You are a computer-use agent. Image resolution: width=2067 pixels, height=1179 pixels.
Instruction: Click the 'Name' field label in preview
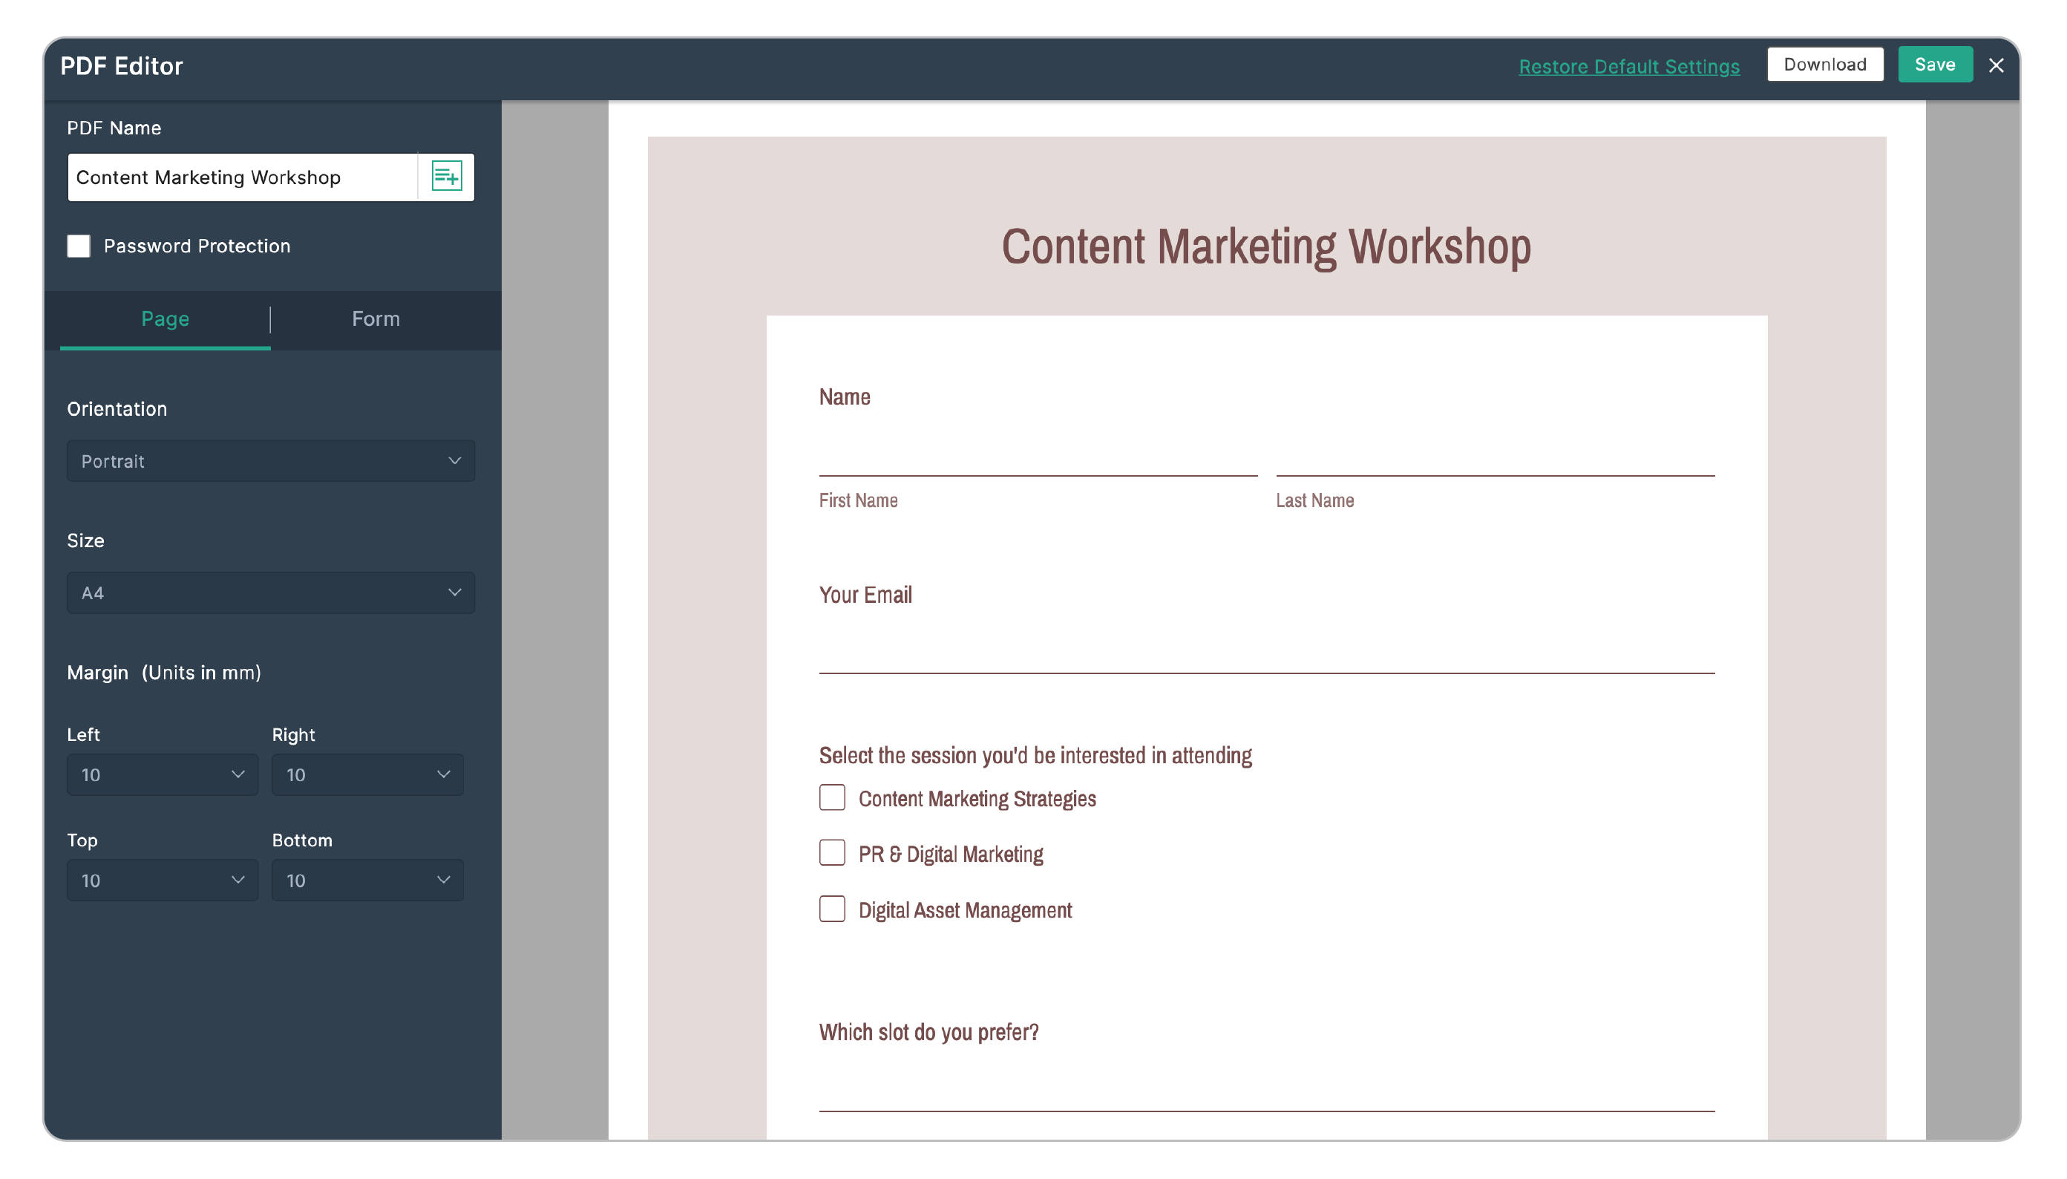coord(844,396)
